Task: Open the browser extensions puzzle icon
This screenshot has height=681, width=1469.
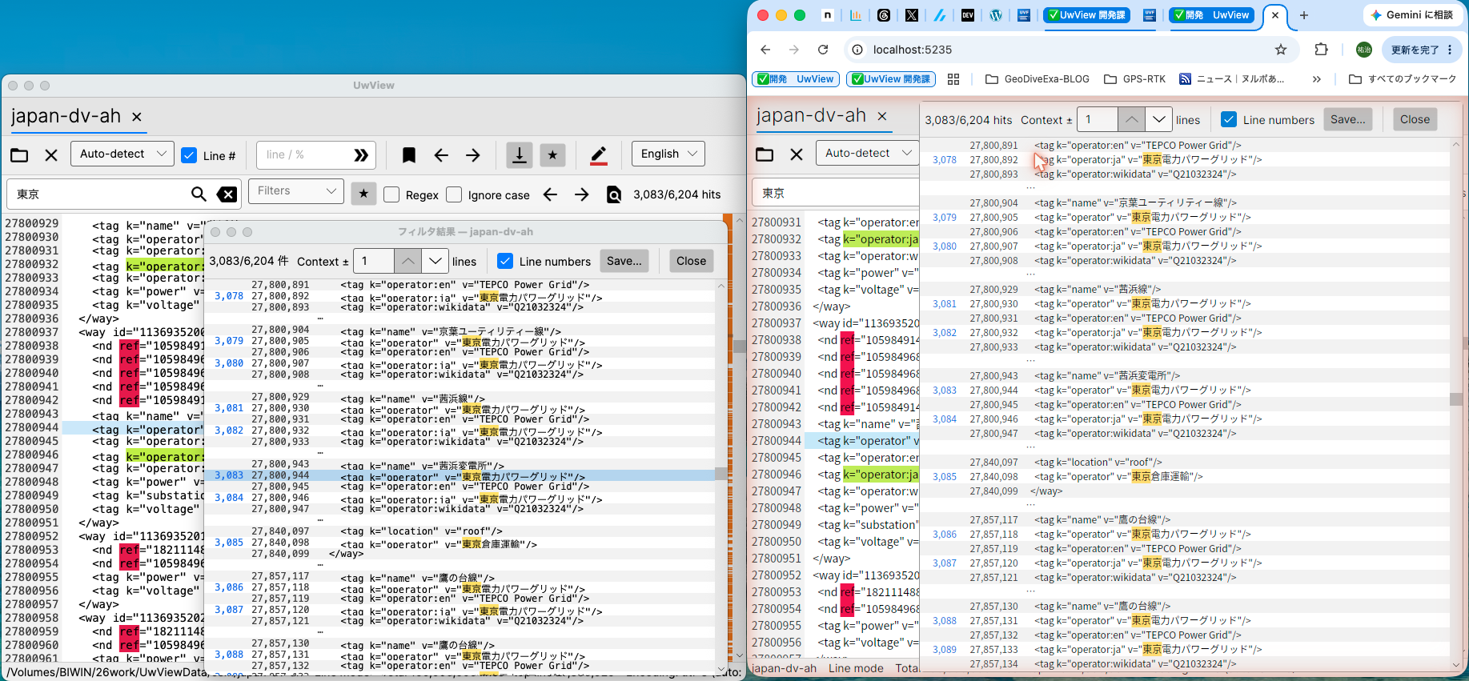Action: coord(1322,50)
